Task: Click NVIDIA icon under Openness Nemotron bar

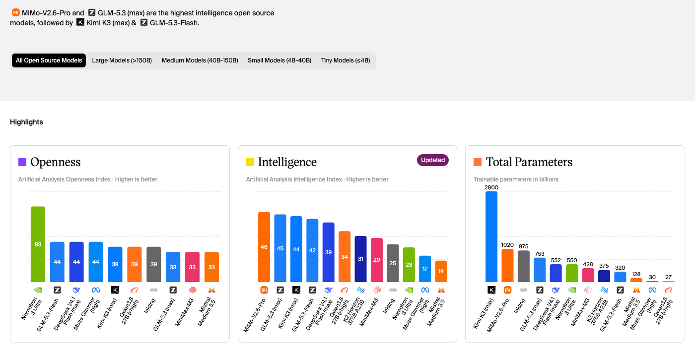Action: 38,290
